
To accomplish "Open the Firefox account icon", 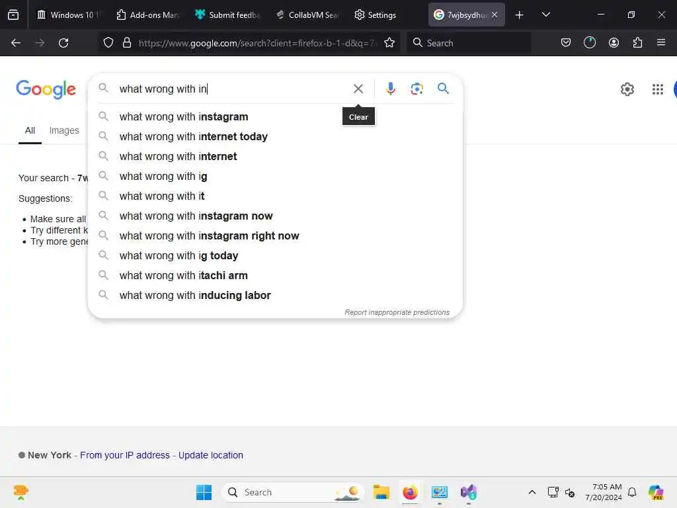I will pyautogui.click(x=614, y=43).
